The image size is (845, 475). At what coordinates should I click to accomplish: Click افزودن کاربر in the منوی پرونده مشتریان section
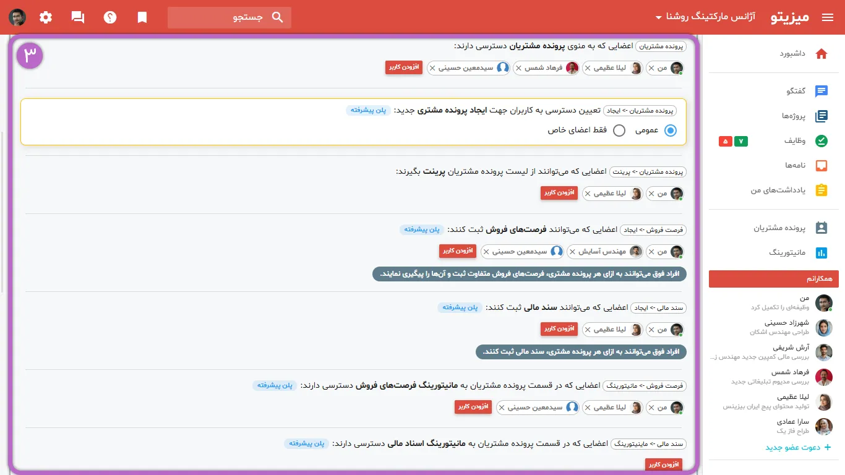click(404, 67)
